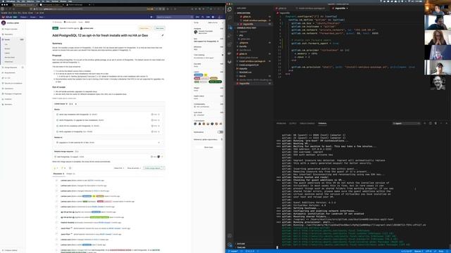Click the Move issue button in sidebar
The width and height of the screenshot is (451, 253).
pos(209,147)
